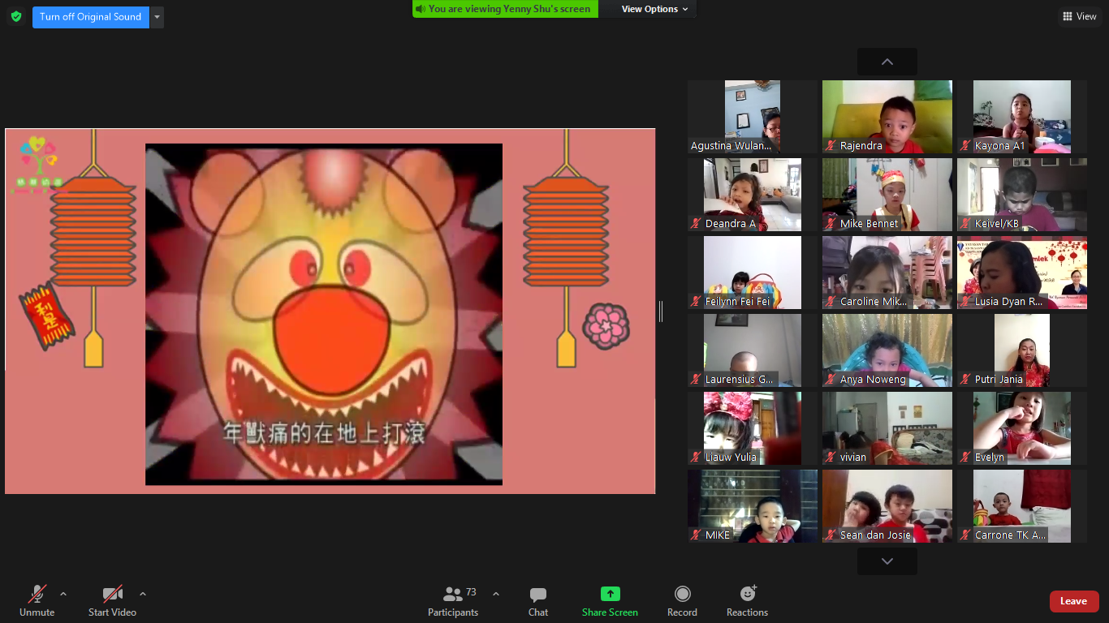Select Lusia Dyan R... video tile
The height and width of the screenshot is (623, 1109).
1022,273
